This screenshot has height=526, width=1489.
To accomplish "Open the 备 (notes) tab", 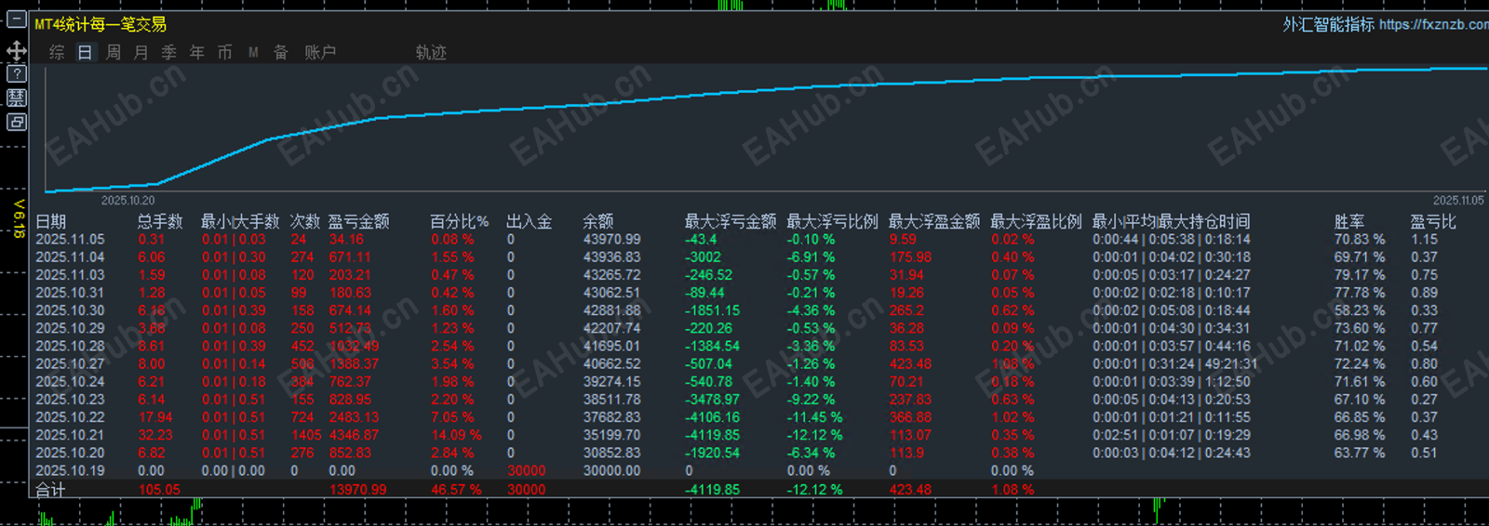I will tap(281, 52).
